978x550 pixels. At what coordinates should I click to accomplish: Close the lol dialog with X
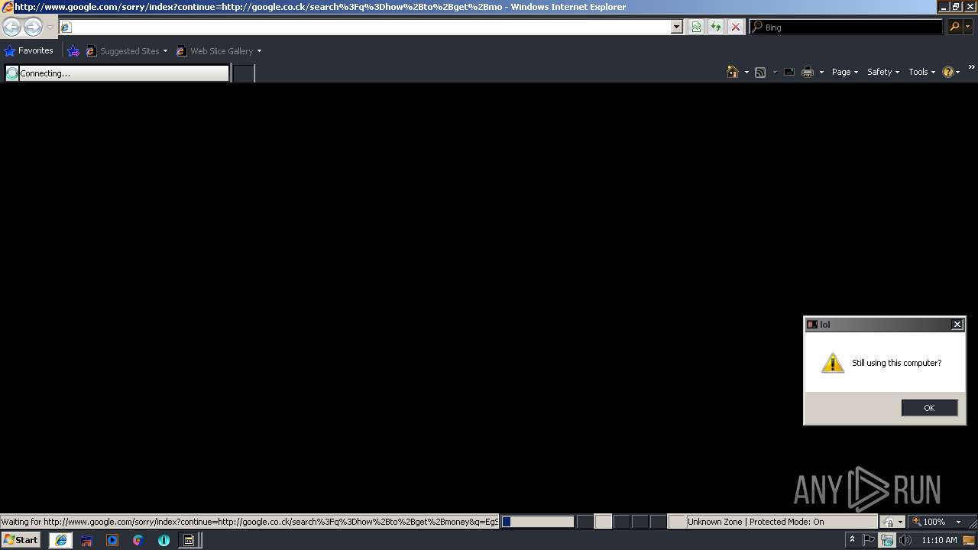coord(957,325)
